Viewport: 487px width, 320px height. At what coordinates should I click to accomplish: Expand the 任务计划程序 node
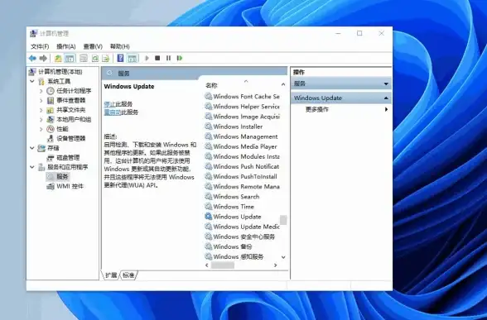click(x=41, y=91)
